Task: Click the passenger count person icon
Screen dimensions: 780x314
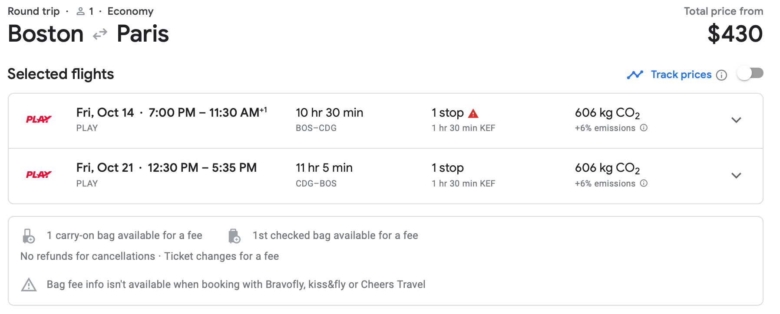Action: [x=80, y=11]
